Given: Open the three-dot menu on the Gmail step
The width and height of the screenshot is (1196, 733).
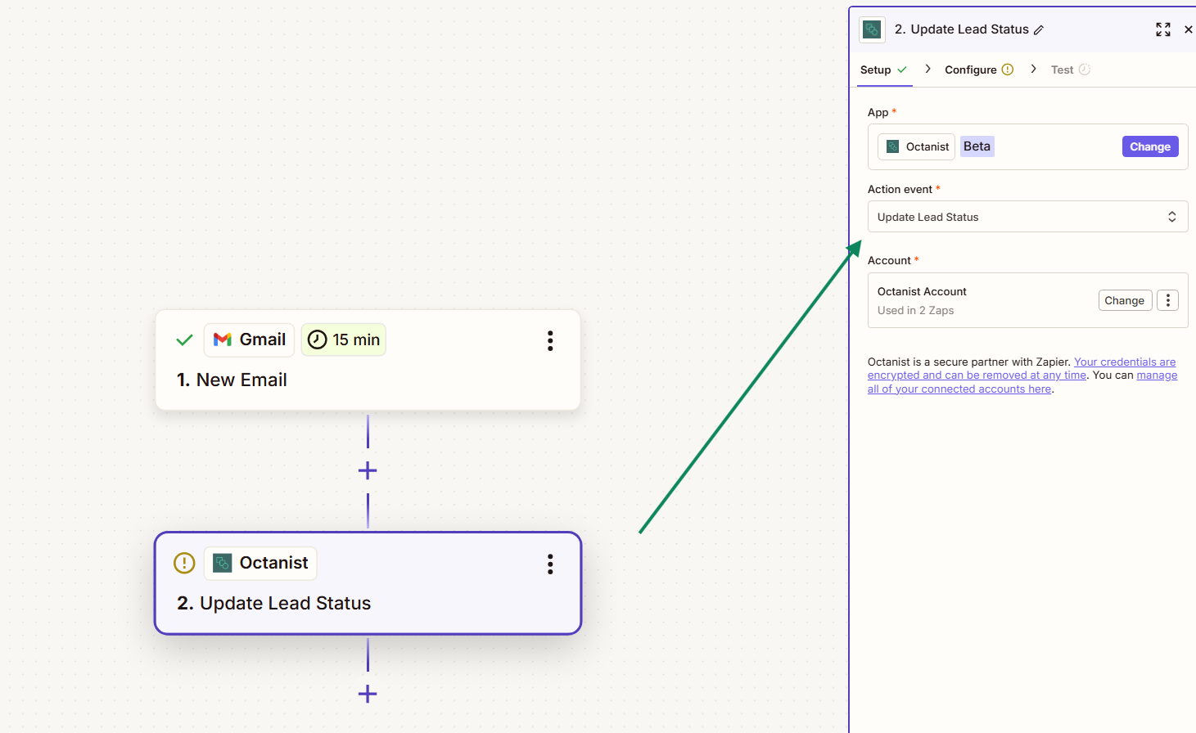Looking at the screenshot, I should point(550,340).
